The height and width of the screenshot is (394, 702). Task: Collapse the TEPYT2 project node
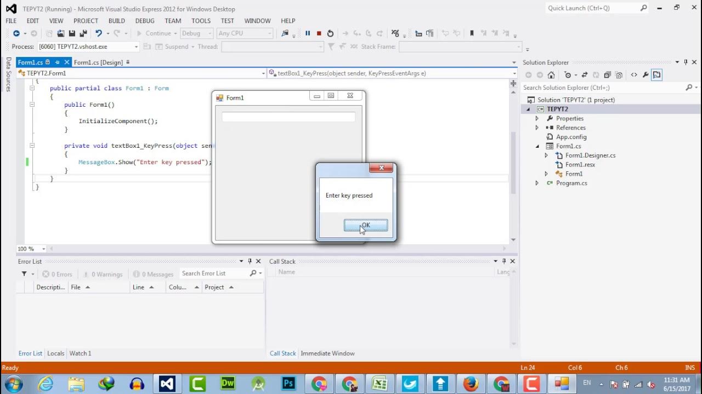528,109
